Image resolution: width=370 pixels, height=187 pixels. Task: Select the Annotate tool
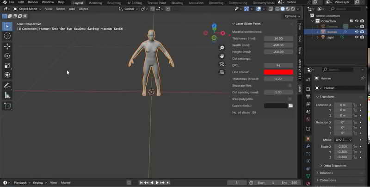[7, 86]
